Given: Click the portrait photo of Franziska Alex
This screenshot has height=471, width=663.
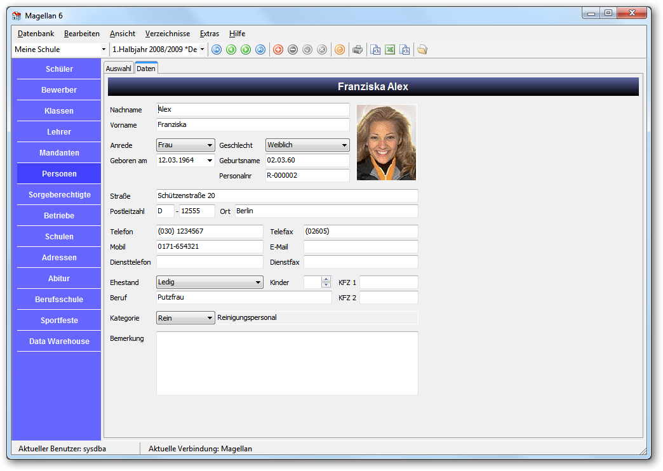Looking at the screenshot, I should pyautogui.click(x=387, y=142).
